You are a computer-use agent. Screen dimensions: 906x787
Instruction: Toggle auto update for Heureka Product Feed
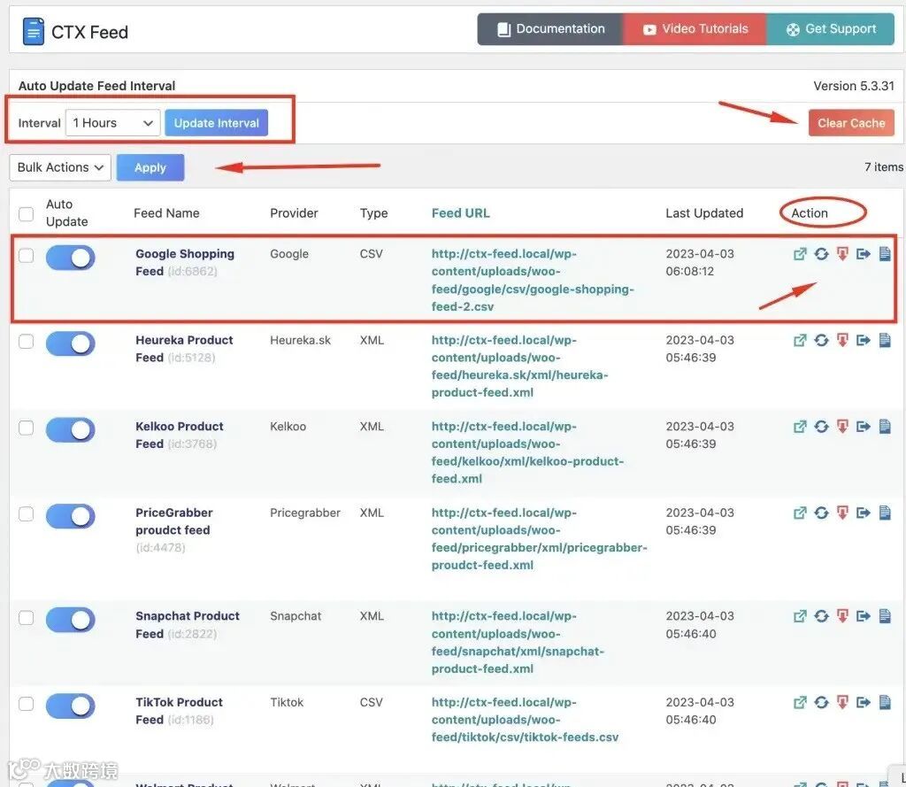coord(71,343)
